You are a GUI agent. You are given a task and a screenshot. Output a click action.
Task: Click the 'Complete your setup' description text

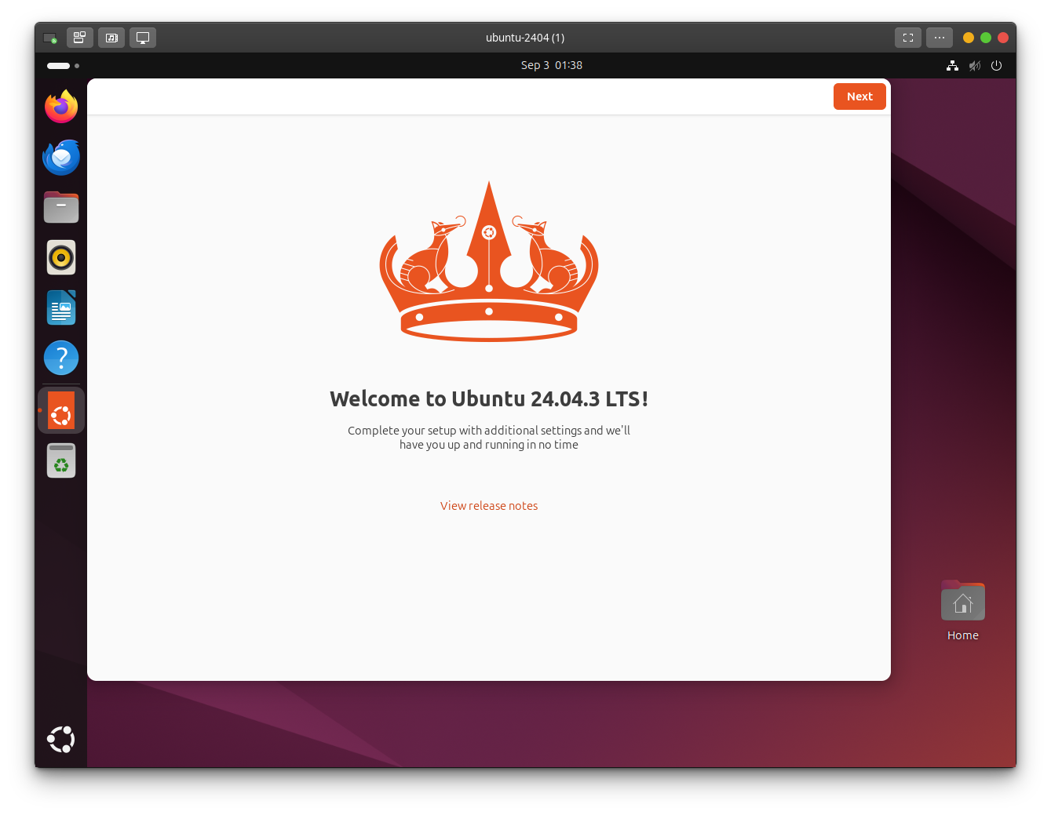[x=489, y=438]
